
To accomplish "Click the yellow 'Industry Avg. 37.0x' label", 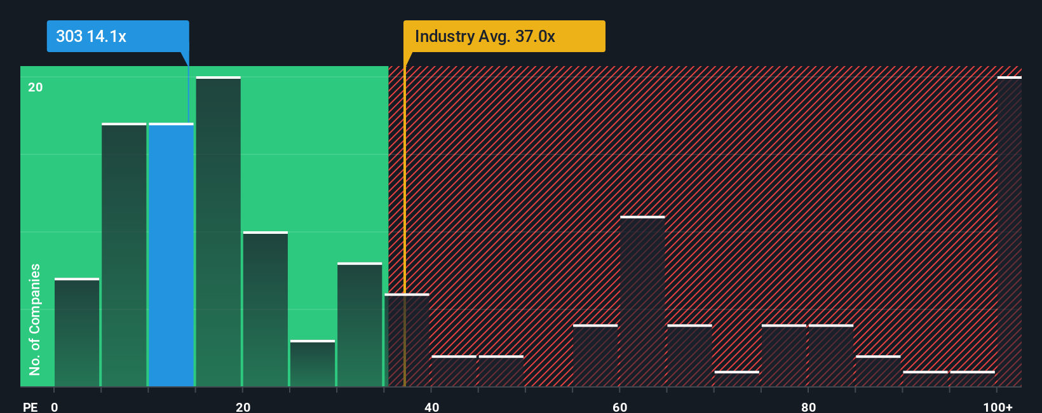I will click(x=504, y=36).
